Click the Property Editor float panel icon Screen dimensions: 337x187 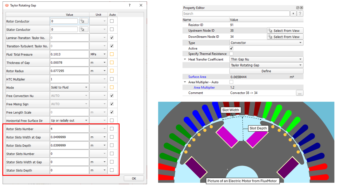[x=298, y=8]
